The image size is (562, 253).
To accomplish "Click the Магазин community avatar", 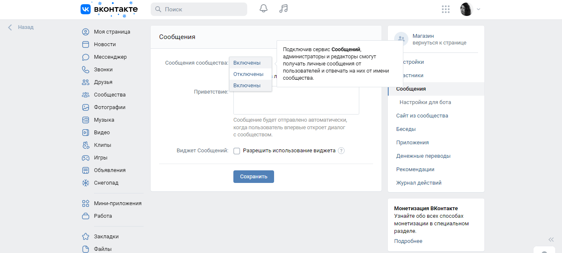I will pyautogui.click(x=401, y=39).
